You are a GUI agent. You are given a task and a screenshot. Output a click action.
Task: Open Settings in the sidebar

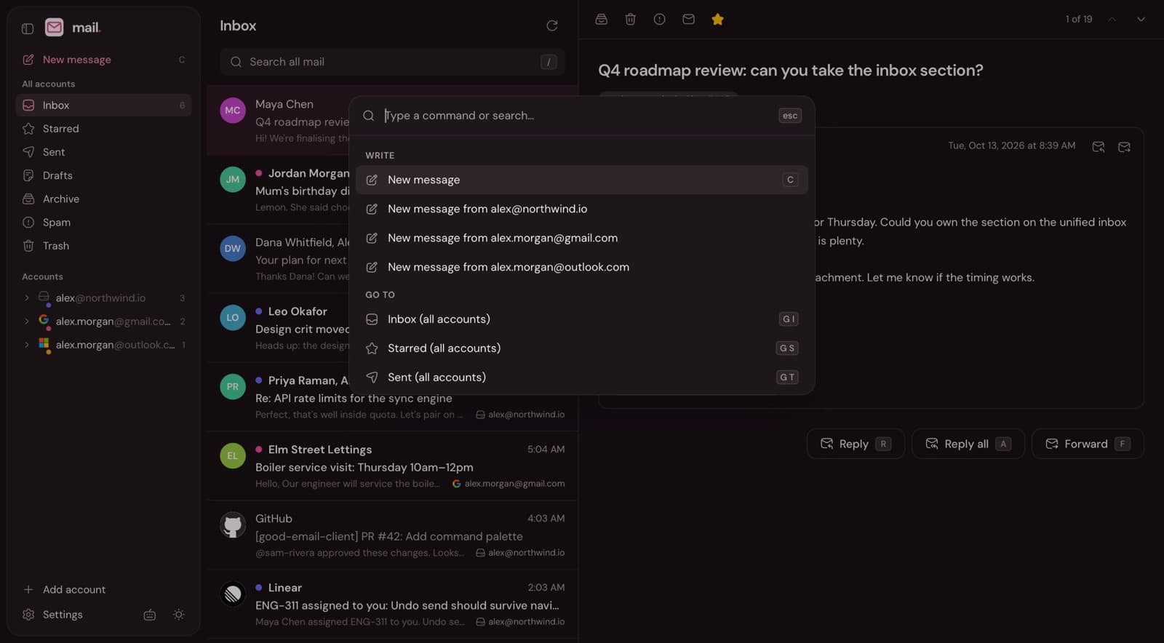click(x=63, y=615)
